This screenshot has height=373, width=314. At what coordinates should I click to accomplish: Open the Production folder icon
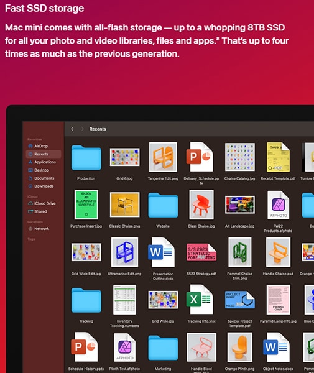tap(86, 157)
